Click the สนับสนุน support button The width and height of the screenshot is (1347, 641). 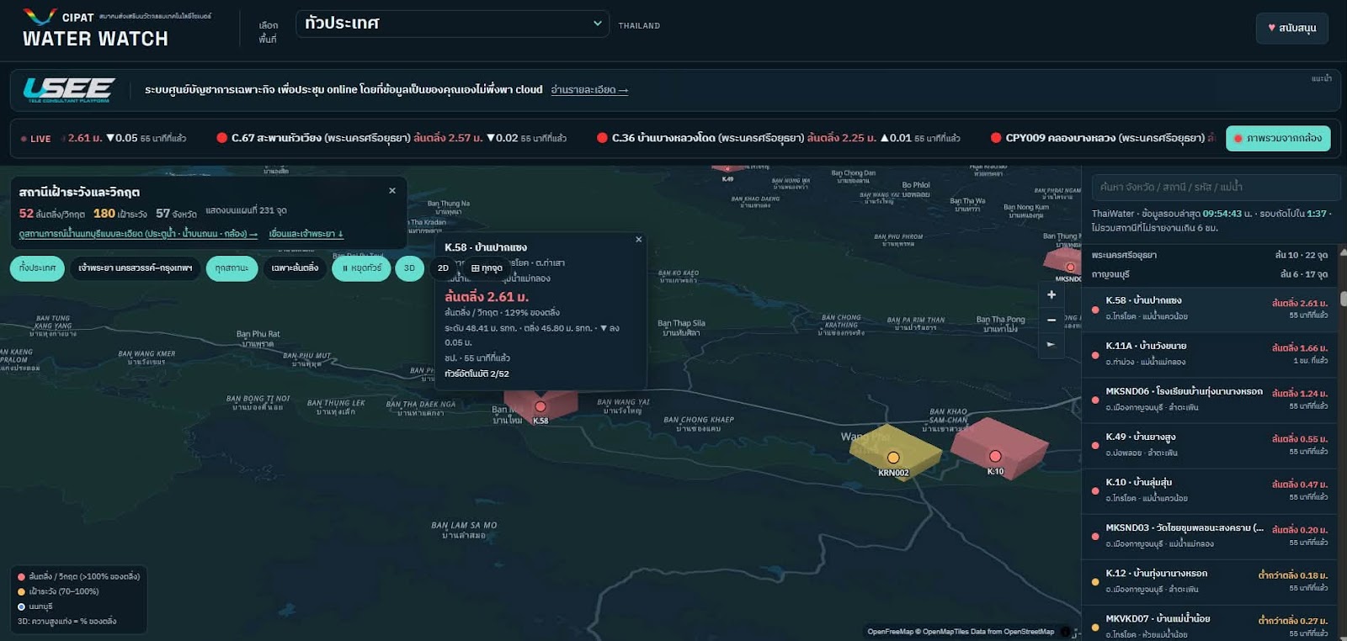1291,28
